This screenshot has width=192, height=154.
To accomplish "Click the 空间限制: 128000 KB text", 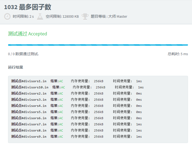I will coord(62,16).
